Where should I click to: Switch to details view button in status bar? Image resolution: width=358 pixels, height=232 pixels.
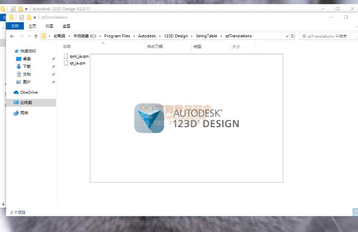point(355,212)
